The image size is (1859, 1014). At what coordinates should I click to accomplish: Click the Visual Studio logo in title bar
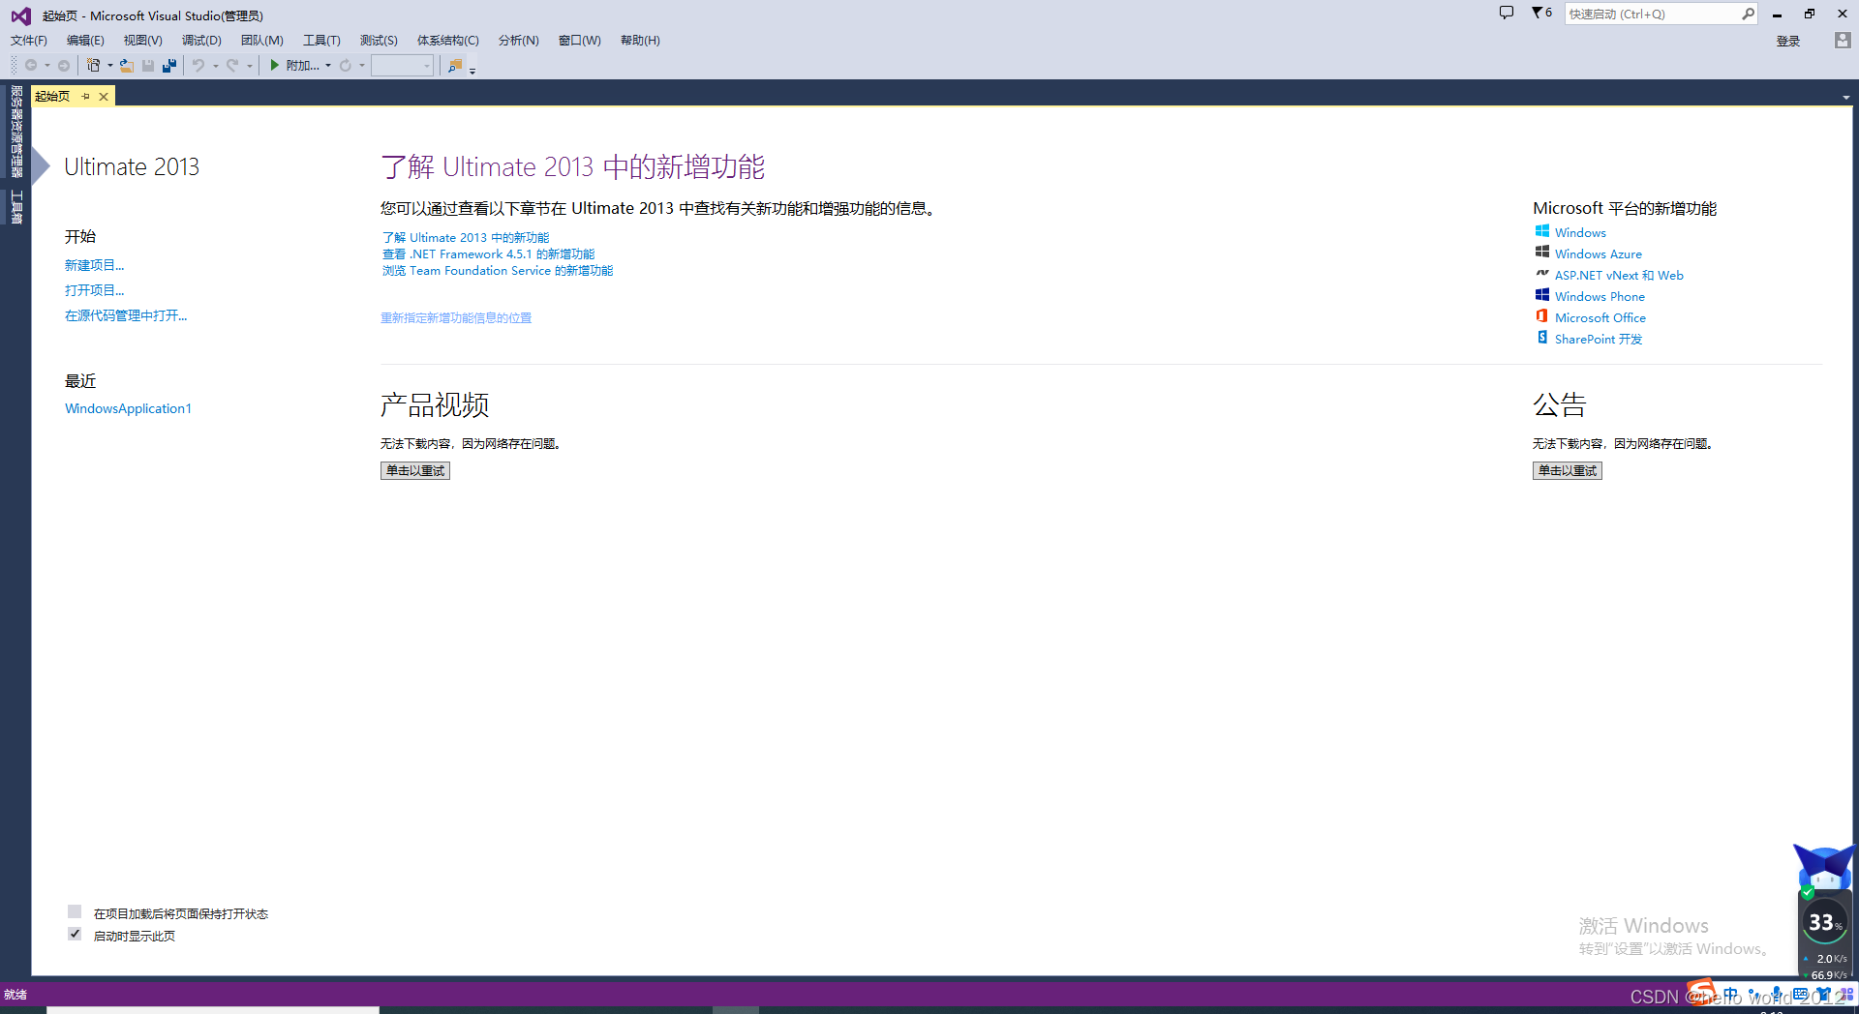point(20,15)
